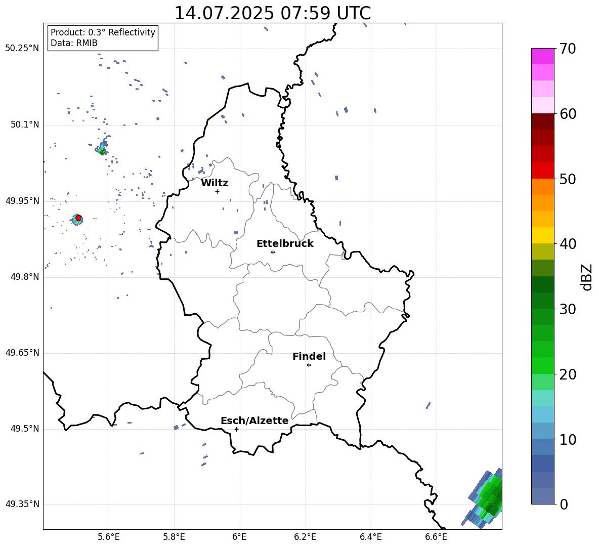
Task: Click the '49.35°N' latitude label
Action: point(22,504)
